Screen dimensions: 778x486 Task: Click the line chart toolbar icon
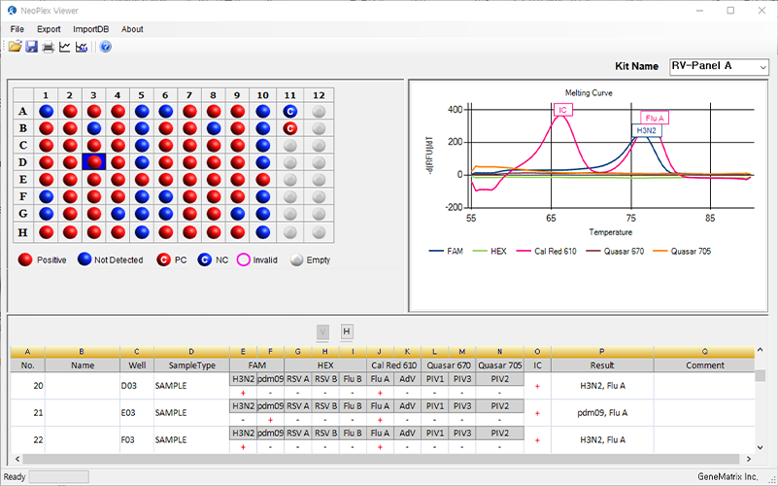65,47
